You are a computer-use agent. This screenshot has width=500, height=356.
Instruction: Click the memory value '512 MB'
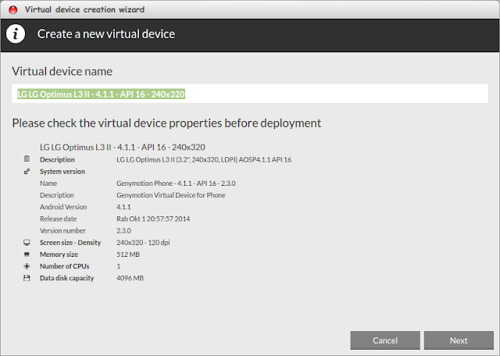point(128,255)
